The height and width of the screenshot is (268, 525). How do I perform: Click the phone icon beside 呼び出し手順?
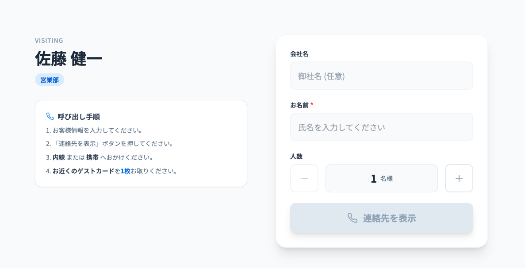pos(50,116)
